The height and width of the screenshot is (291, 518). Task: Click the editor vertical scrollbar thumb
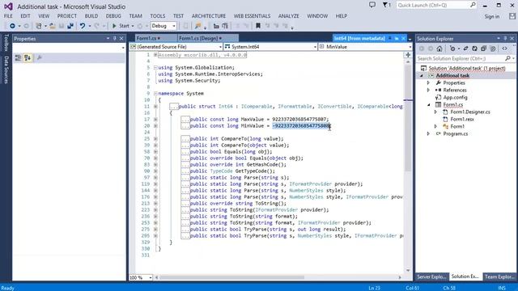point(408,117)
